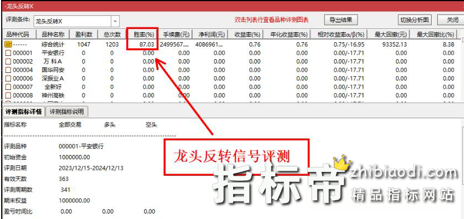Screen dimensions: 464x219
Task: Sort by the 收益率(%) column header
Action: (x=245, y=34)
